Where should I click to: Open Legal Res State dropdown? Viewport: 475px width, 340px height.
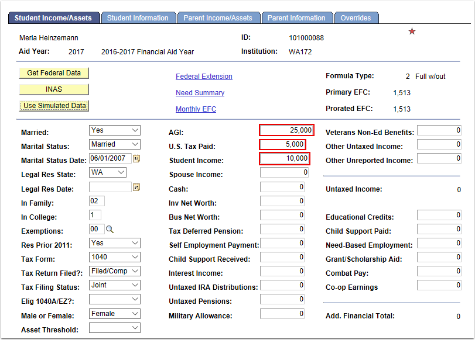(x=108, y=172)
